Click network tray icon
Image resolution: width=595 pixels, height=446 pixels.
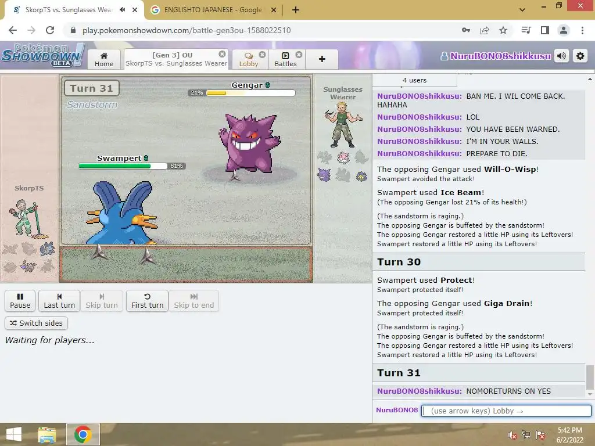tap(526, 435)
